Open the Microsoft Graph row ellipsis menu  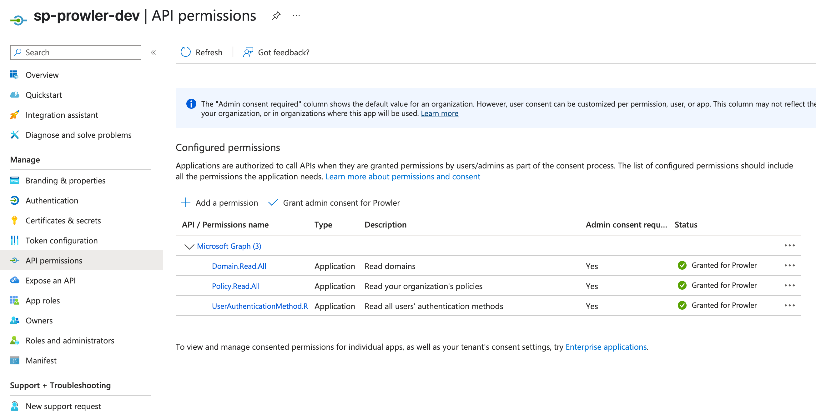pos(789,246)
